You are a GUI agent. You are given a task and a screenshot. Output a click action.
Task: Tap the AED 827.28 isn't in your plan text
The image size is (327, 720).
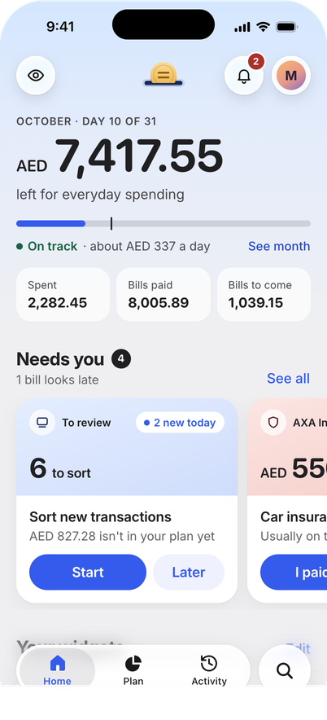point(122,536)
